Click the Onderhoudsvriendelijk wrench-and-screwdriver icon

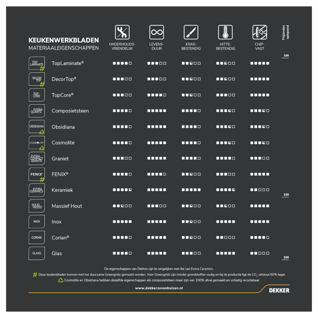coord(122,32)
